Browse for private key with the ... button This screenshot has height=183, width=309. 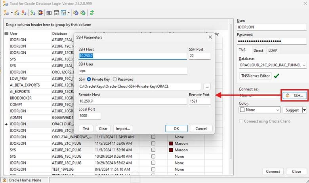207,86
